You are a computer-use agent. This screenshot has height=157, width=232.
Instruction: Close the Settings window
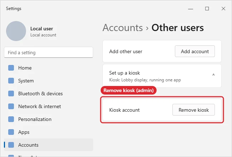(x=223, y=9)
